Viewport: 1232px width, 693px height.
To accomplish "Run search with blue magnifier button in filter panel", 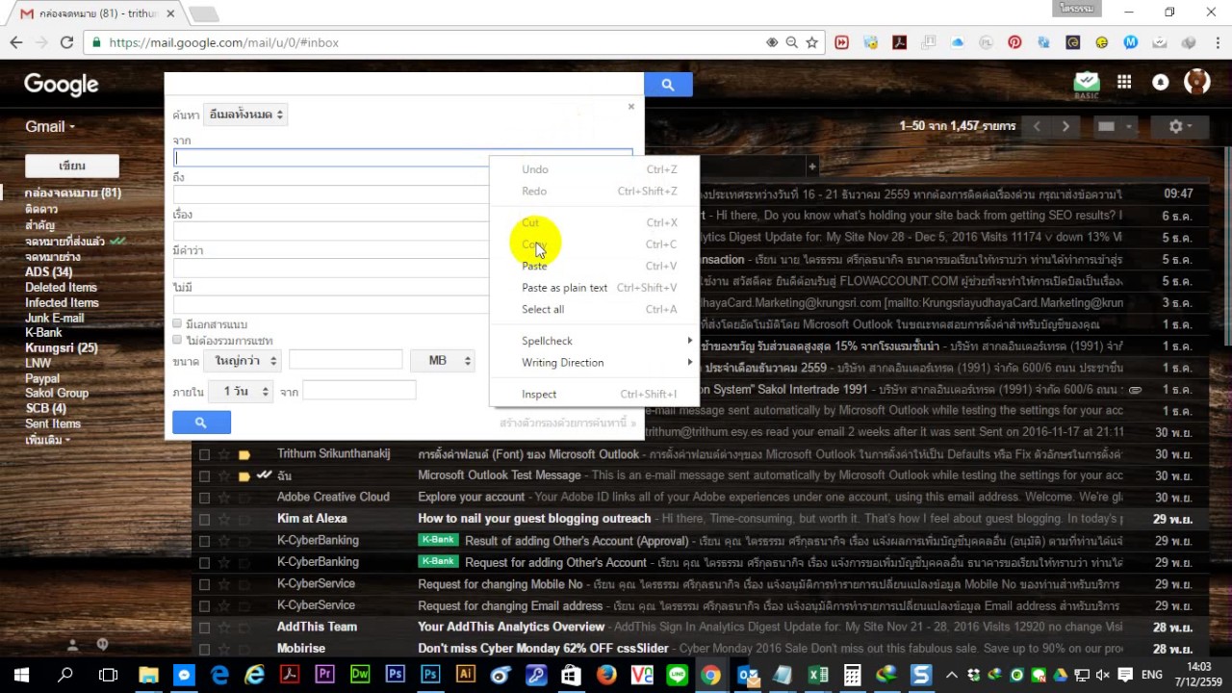I will click(201, 423).
